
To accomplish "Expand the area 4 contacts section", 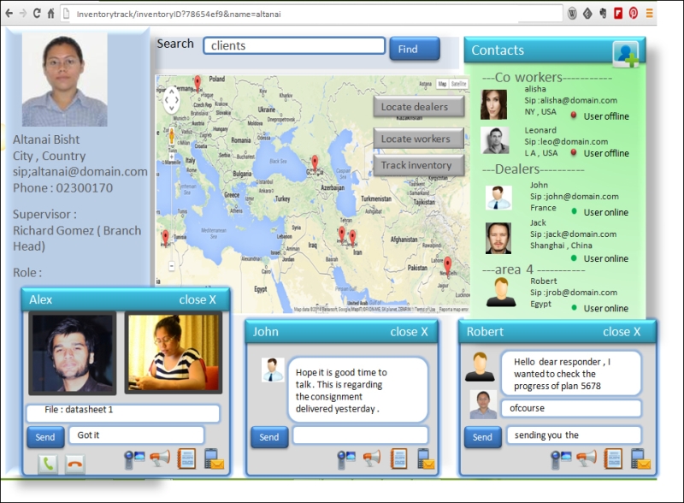I will (x=513, y=269).
